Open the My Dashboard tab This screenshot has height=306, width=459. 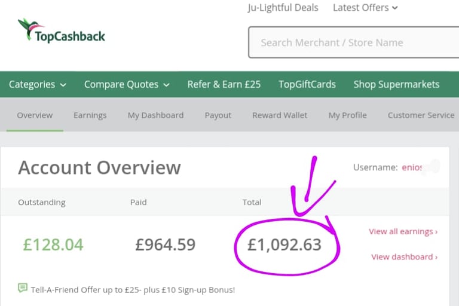click(155, 115)
